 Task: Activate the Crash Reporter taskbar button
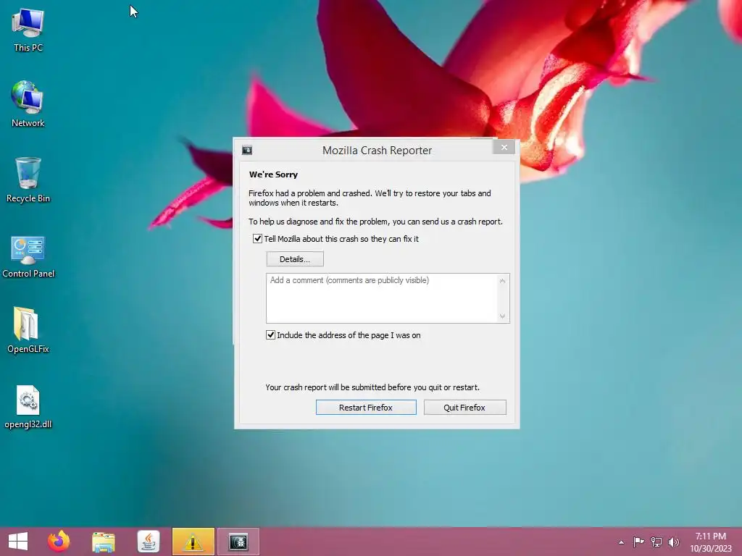(238, 542)
